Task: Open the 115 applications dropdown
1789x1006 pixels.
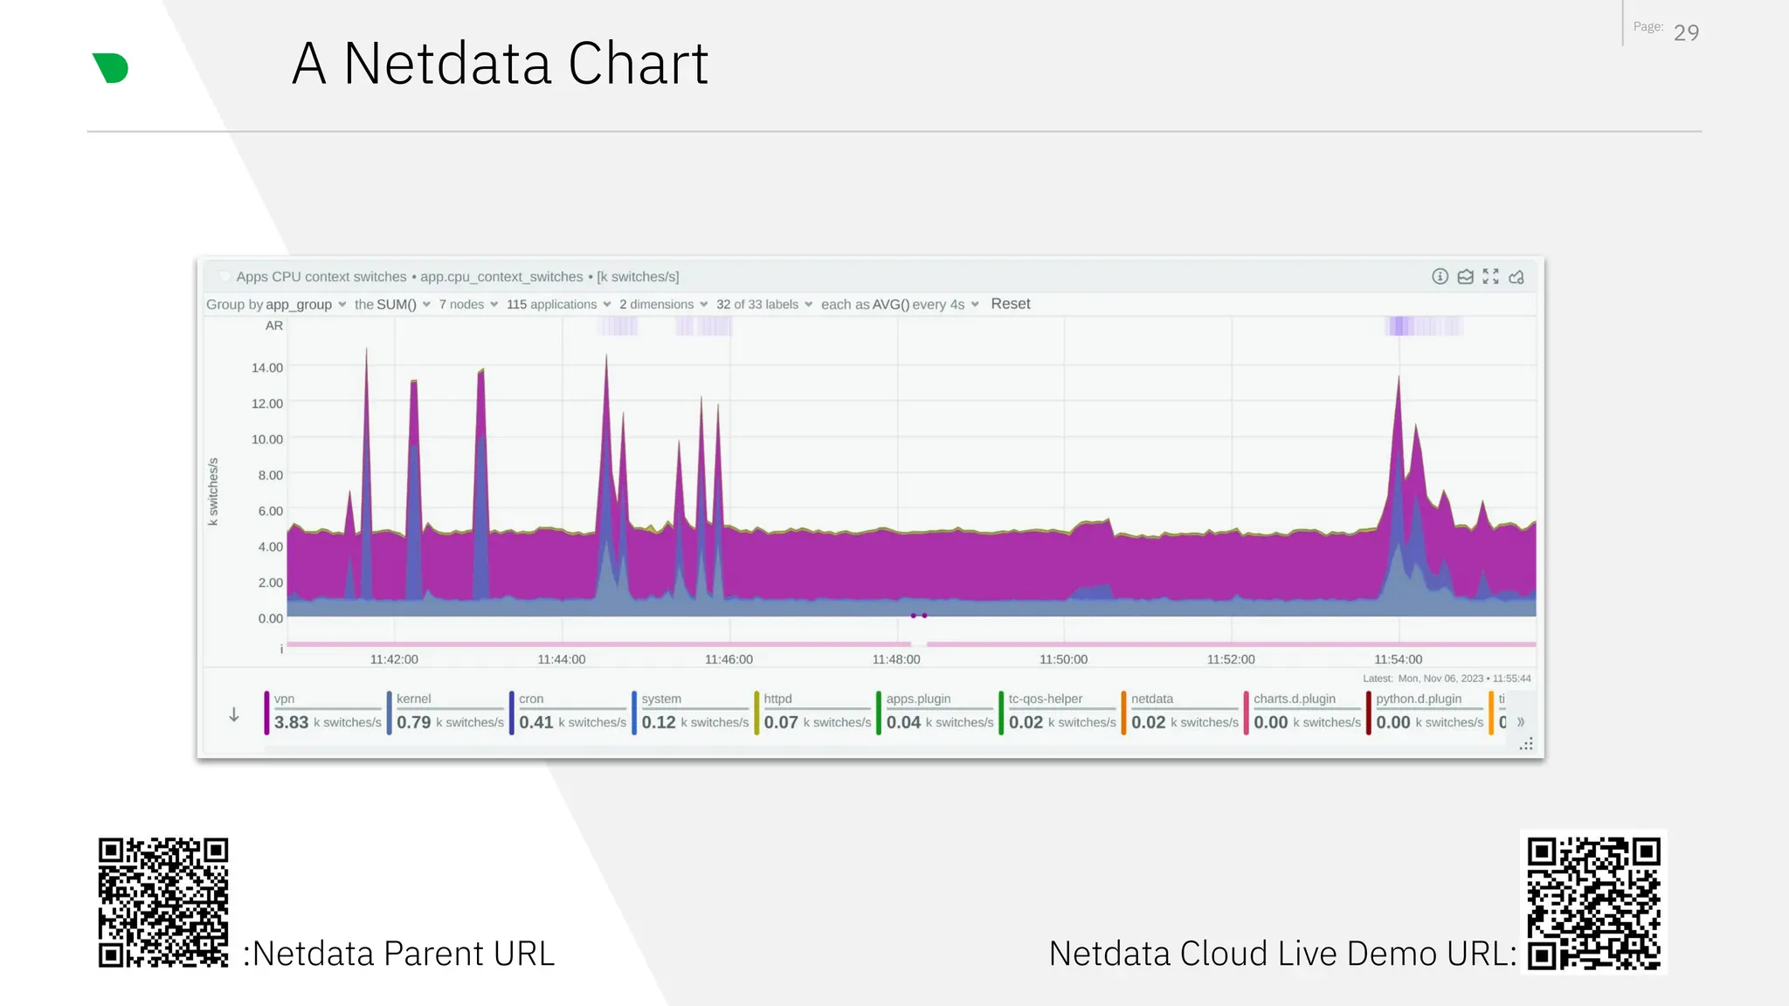Action: tap(559, 305)
